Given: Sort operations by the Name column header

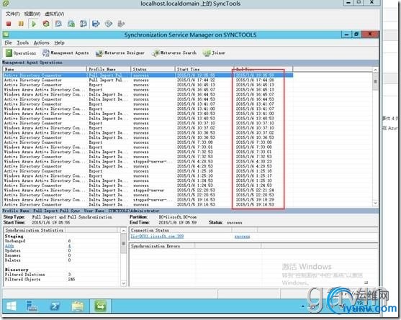Looking at the screenshot, I should (45, 69).
